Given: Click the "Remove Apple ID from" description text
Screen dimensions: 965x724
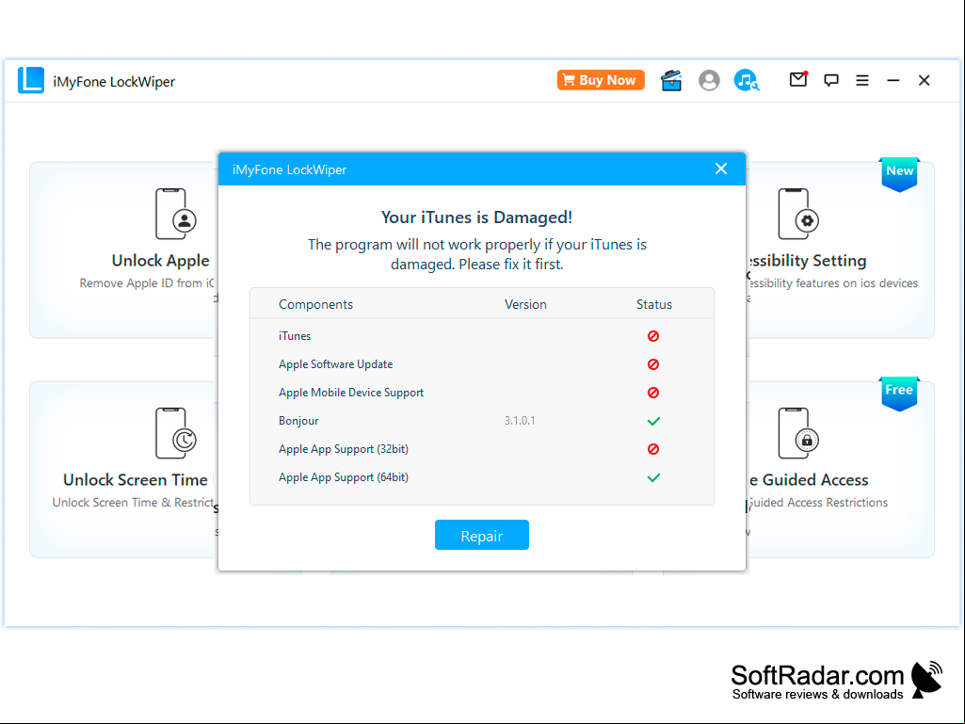Looking at the screenshot, I should pyautogui.click(x=147, y=283).
